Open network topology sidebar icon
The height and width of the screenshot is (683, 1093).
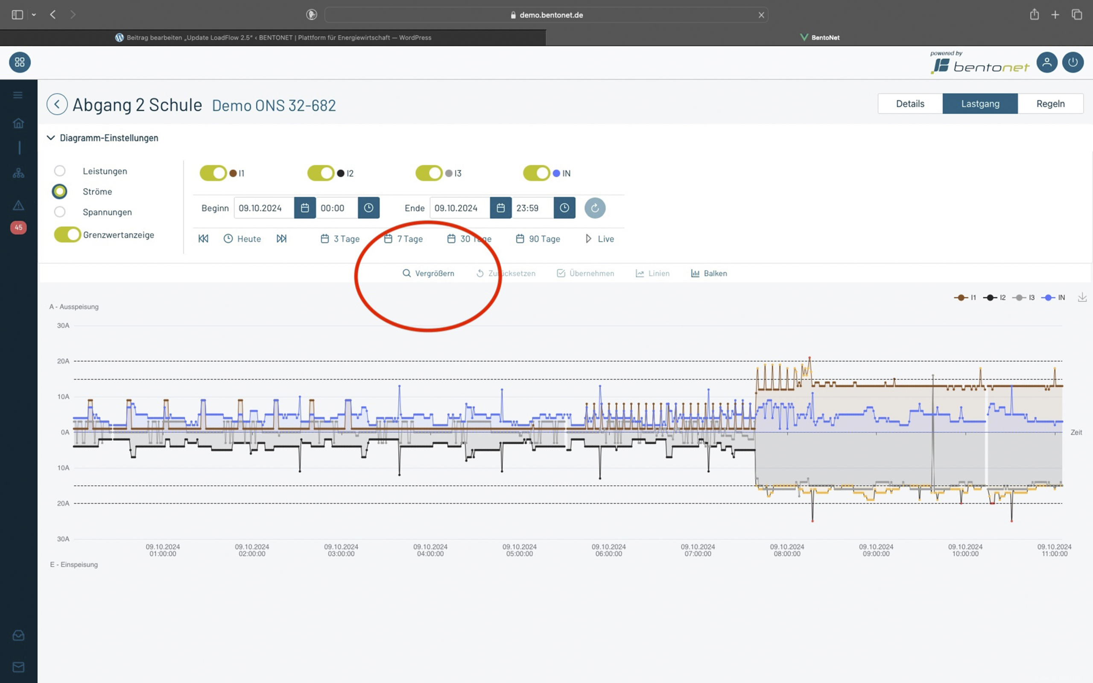[x=18, y=173]
